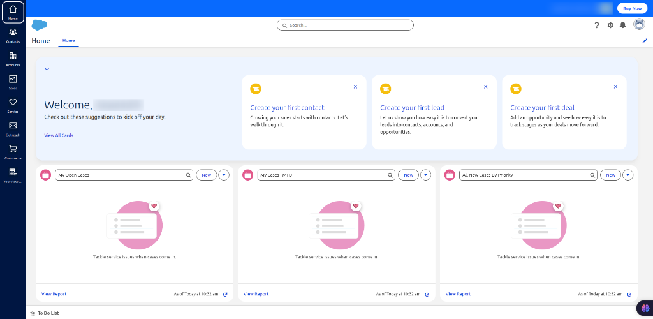
Task: Open View Report under My Cases - MTD
Action: [256, 294]
